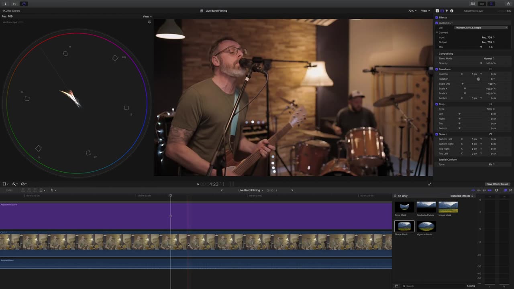Screen dimensions: 514x289
Task: Toggle the browser panel grid icon
Action: coord(473,4)
